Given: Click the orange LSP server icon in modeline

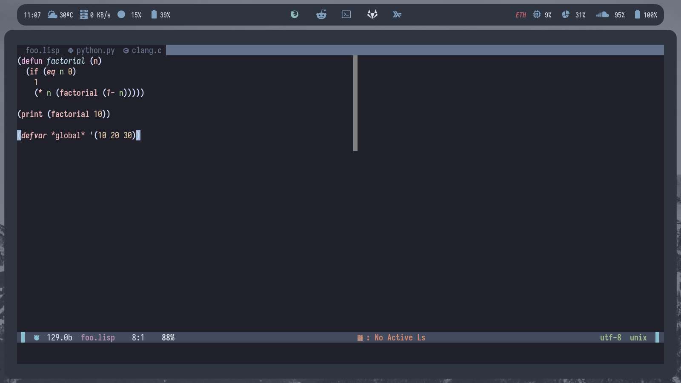Looking at the screenshot, I should 360,338.
